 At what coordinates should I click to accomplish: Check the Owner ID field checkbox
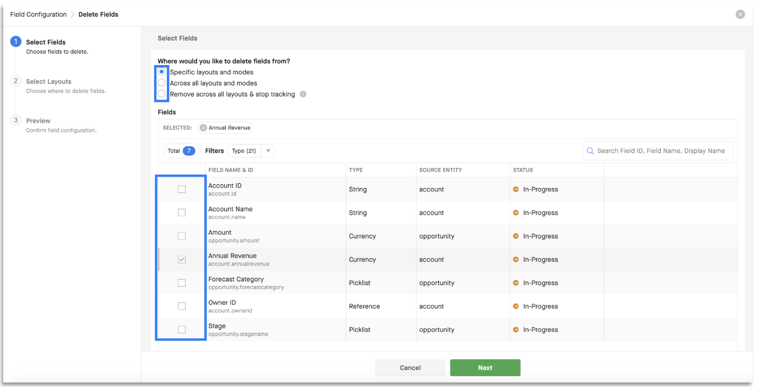pyautogui.click(x=182, y=306)
